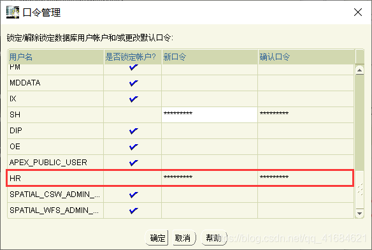Screen dimensions: 372x250
Task: Unlock the SPATIAL_WFS_ADMIN account
Action: [x=133, y=210]
